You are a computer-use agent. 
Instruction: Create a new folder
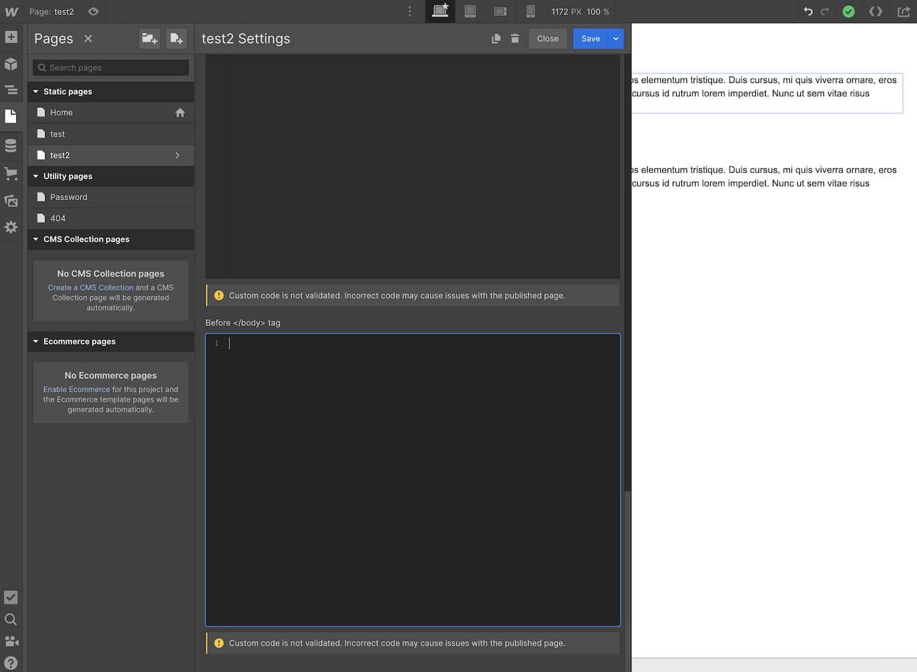pos(150,39)
